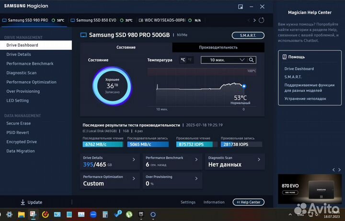Go to previous Help Center banner
The image size is (345, 221).
tap(333, 170)
